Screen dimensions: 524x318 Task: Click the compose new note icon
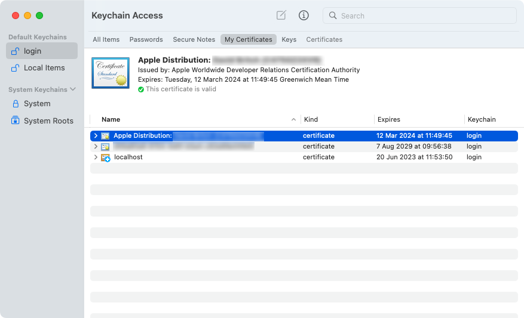coord(281,16)
